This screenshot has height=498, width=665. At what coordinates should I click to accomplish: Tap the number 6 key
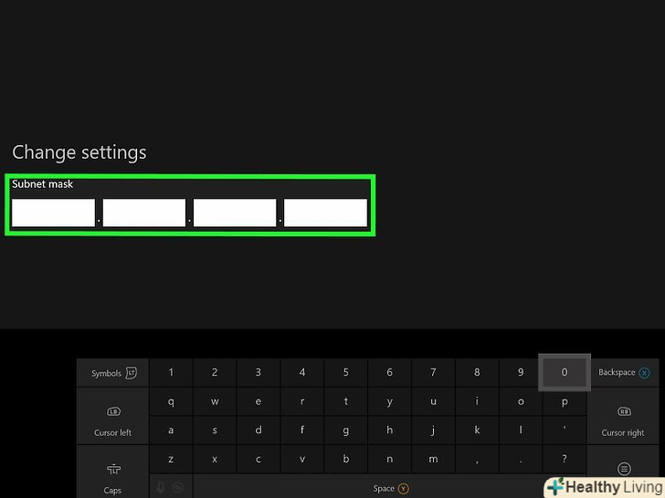(389, 372)
